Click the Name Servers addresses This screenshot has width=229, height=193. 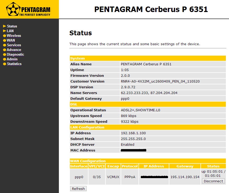pos(149,93)
